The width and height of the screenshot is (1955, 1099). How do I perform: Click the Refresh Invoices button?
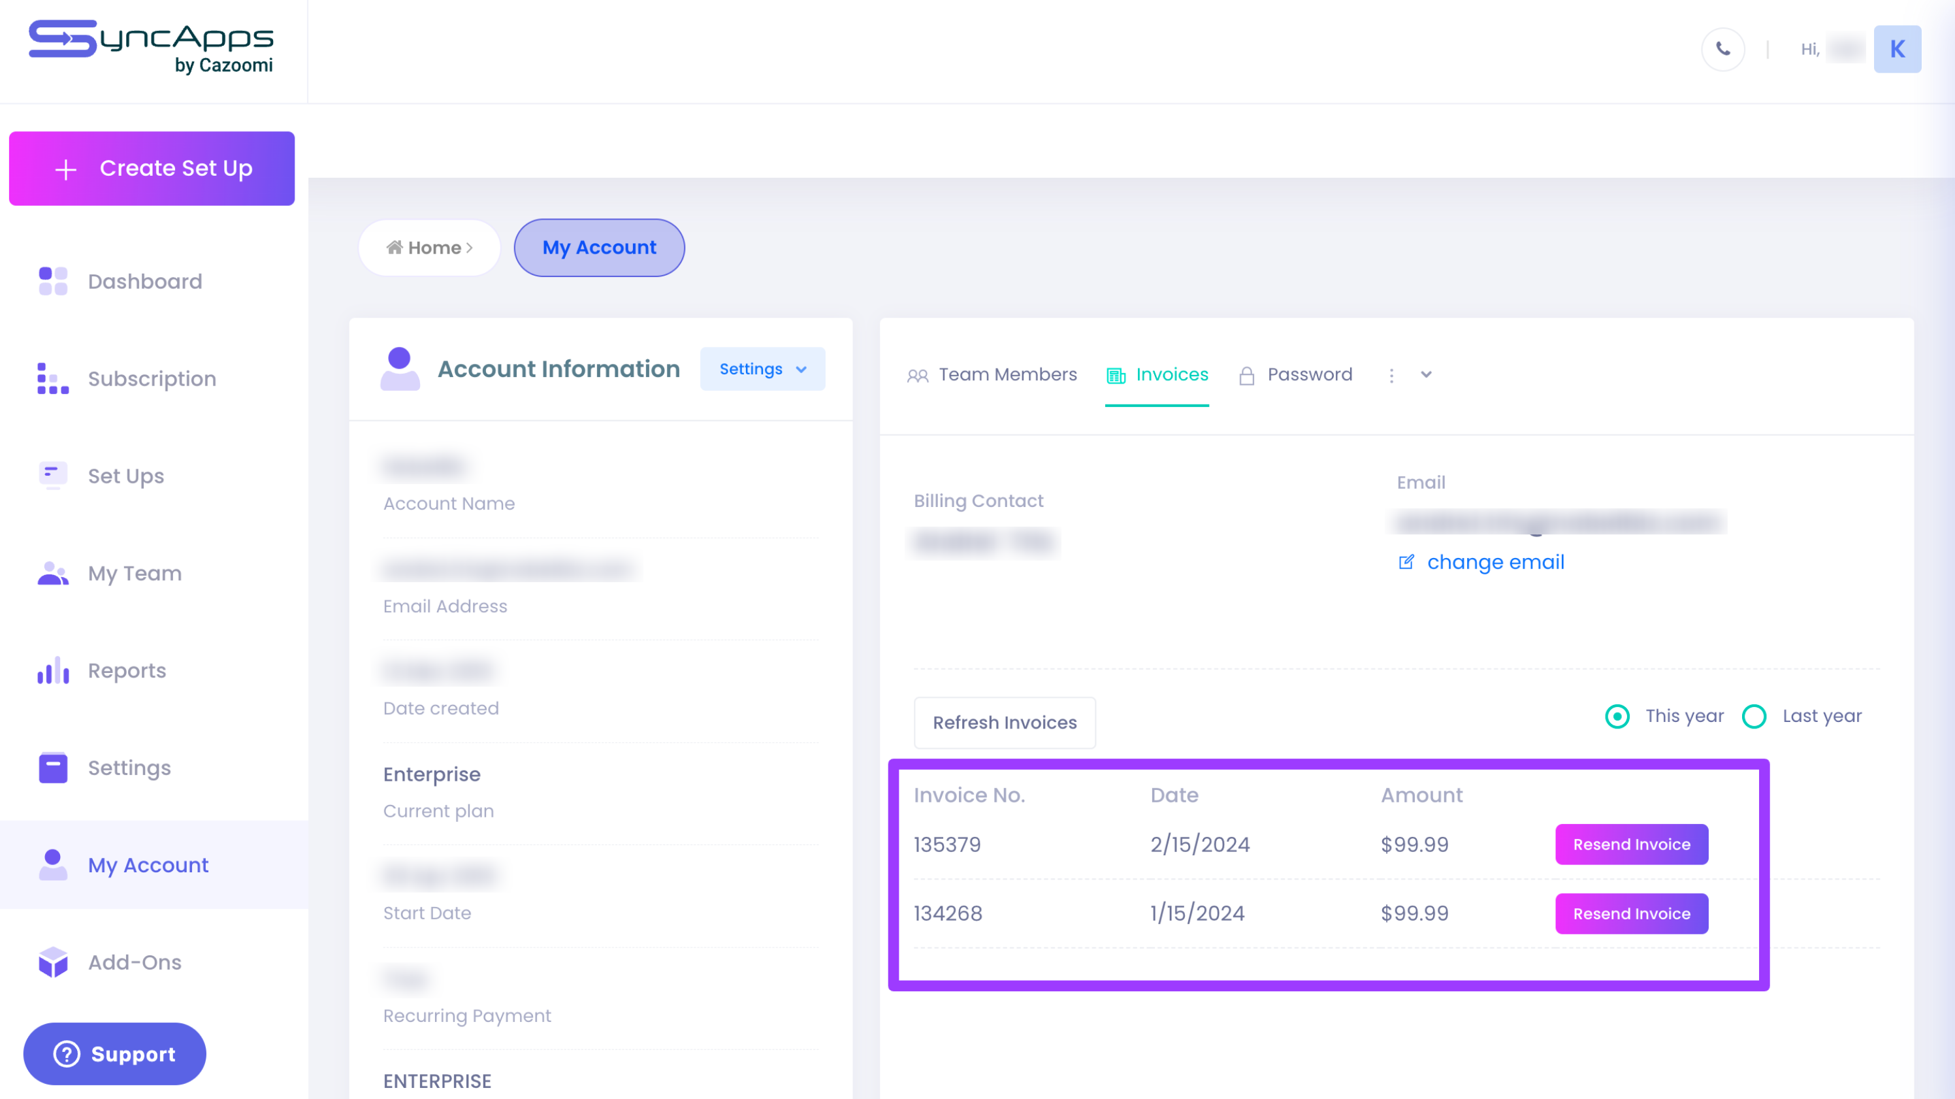(1004, 723)
